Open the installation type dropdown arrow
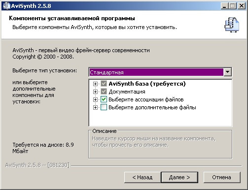The width and height of the screenshot is (248, 190). pyautogui.click(x=228, y=72)
